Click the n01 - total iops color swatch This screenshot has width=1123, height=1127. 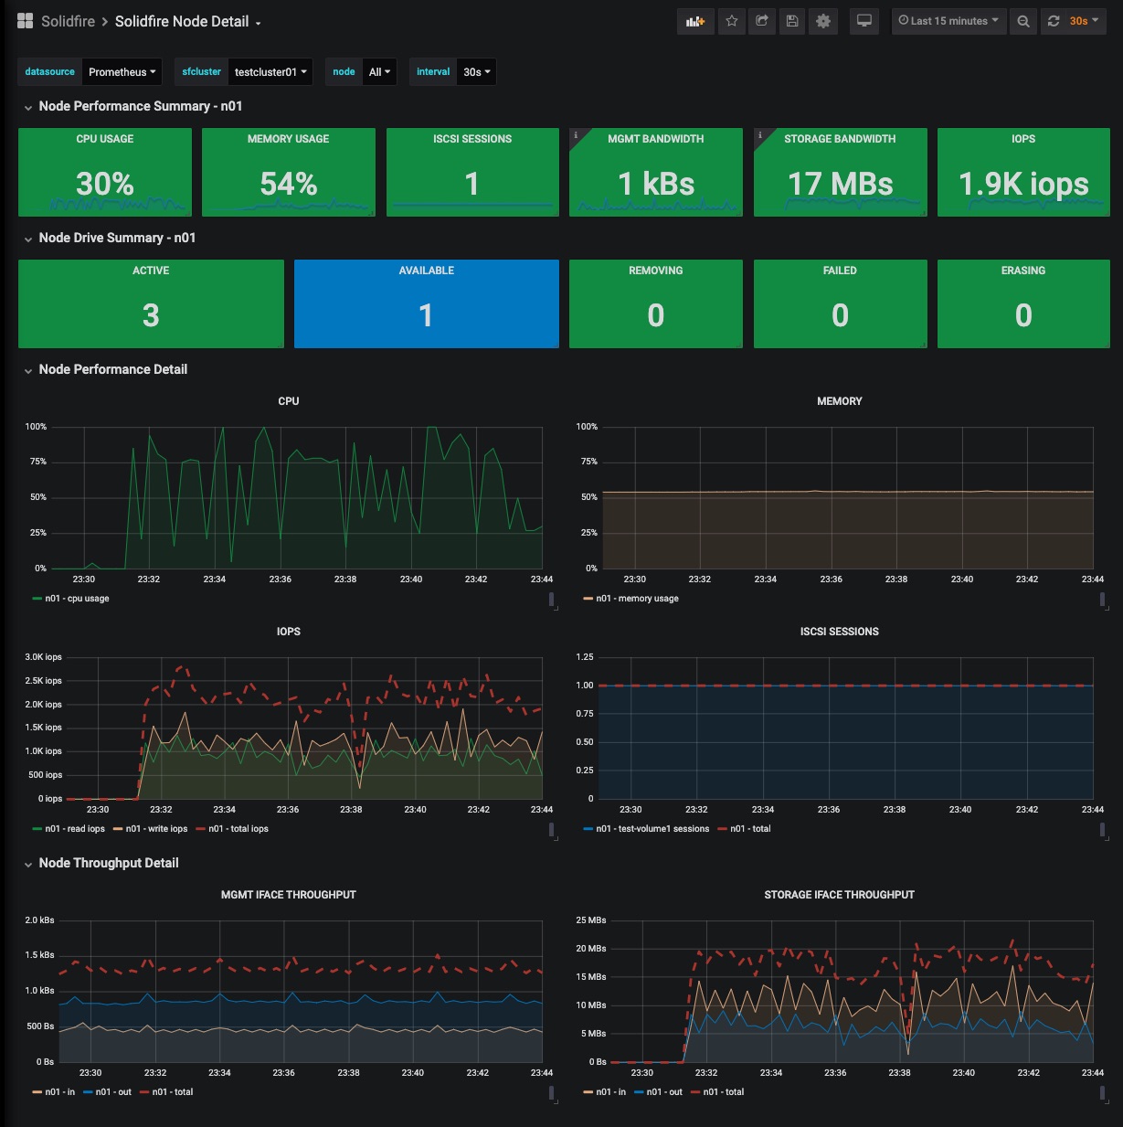coord(200,829)
